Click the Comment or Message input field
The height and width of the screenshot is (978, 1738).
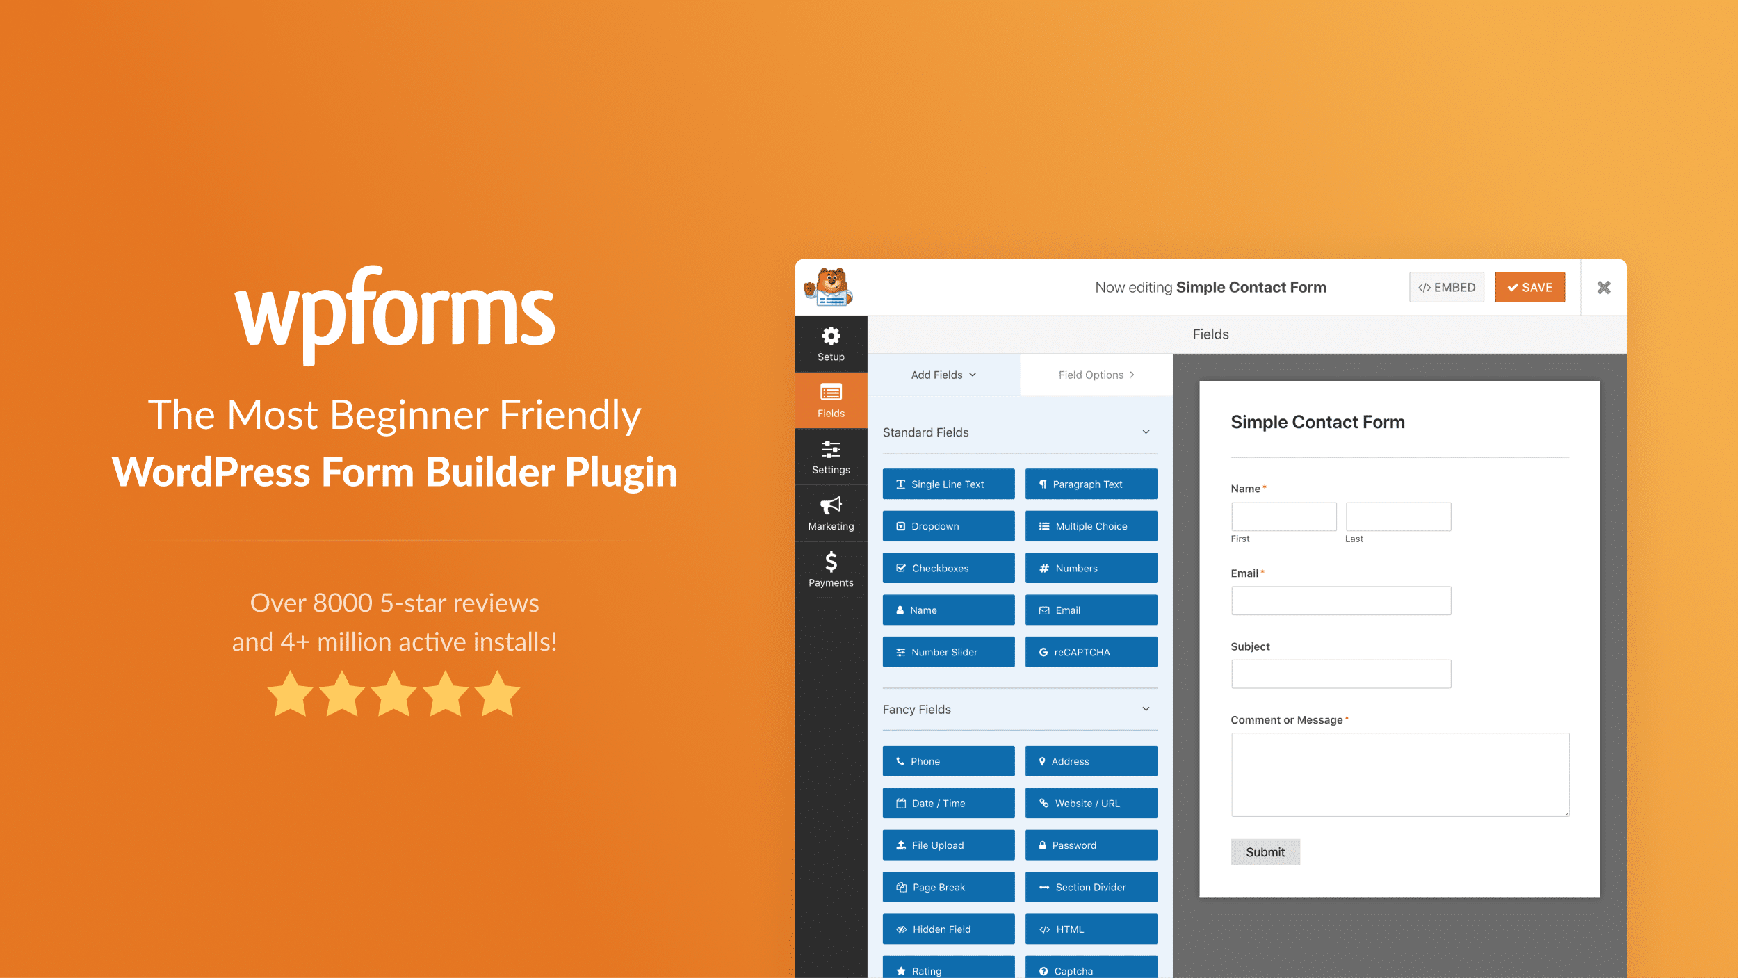pyautogui.click(x=1399, y=774)
